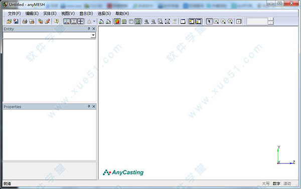
Task: Click the second rotate arc icon
Action: point(108,21)
